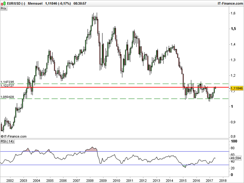
Task: Click the 1,11846 (-0,17%) price quote
Action: [58, 3]
